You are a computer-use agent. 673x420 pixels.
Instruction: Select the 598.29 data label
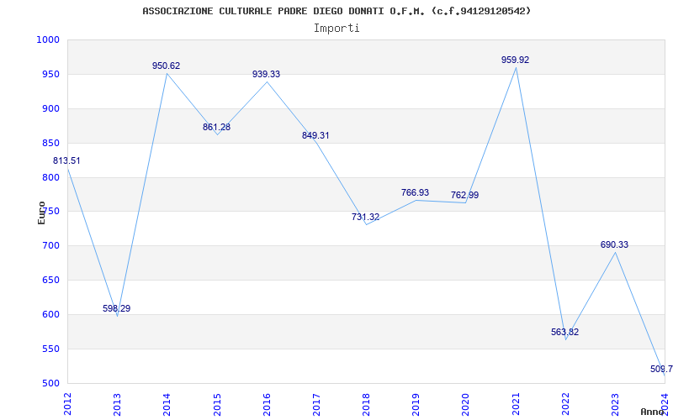click(x=116, y=308)
